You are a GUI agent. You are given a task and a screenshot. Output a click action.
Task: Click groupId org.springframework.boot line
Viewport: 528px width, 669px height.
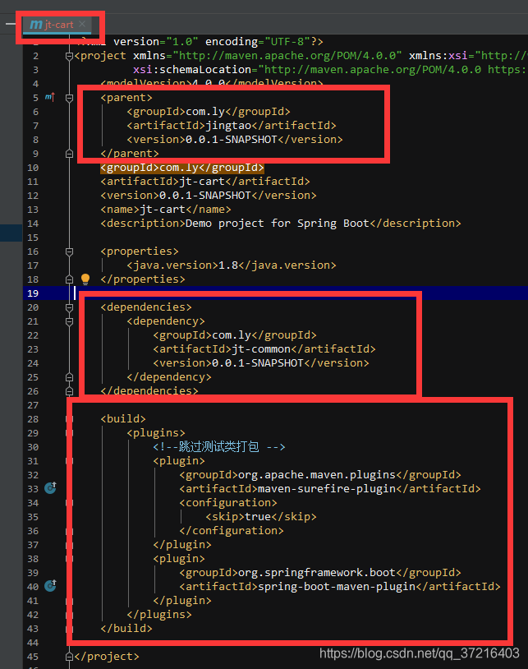pos(320,573)
